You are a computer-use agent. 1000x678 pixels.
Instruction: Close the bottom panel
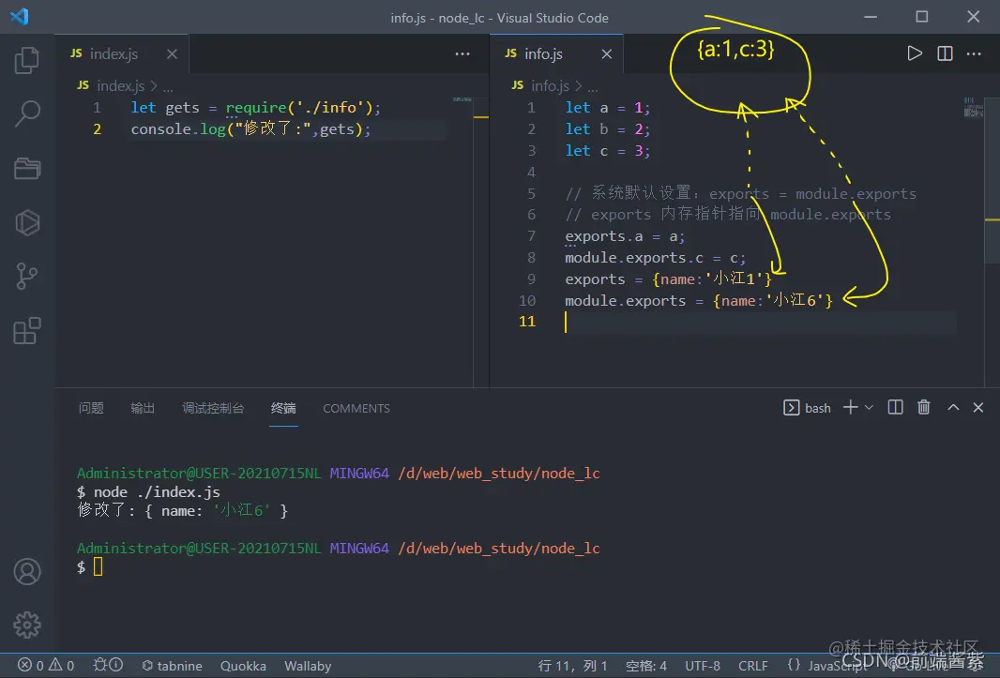pos(977,408)
